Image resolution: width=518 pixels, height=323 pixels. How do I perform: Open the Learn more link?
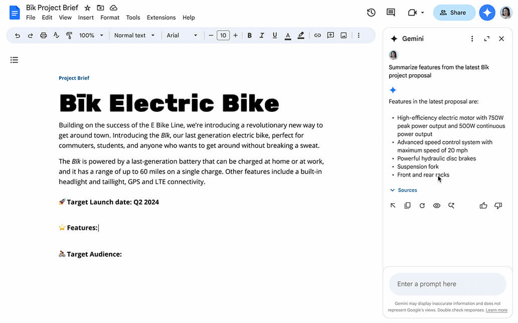[496, 310]
